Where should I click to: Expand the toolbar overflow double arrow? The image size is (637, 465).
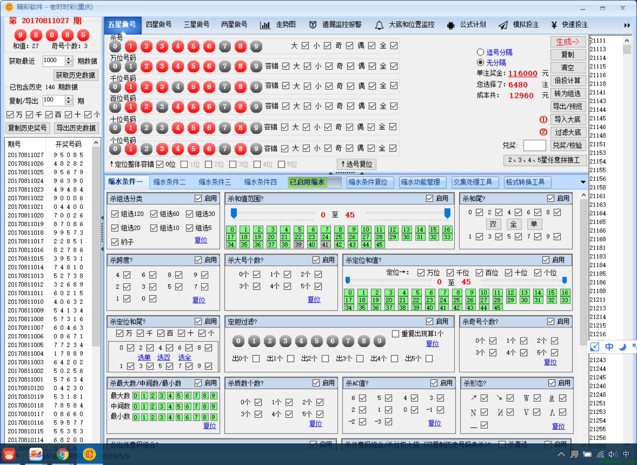pyautogui.click(x=627, y=25)
